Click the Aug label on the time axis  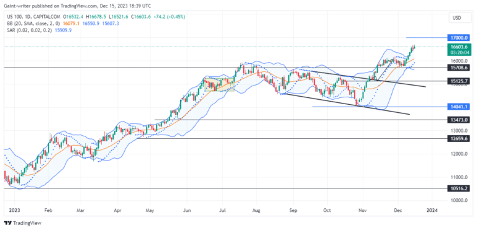[x=257, y=210]
